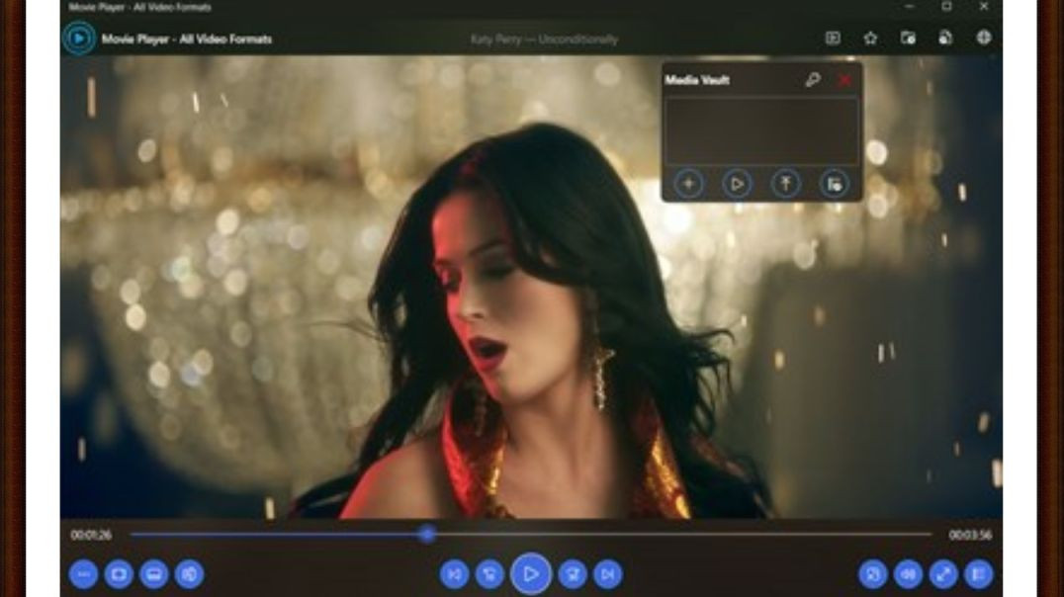Click the play button inside Media Vault

(x=737, y=184)
